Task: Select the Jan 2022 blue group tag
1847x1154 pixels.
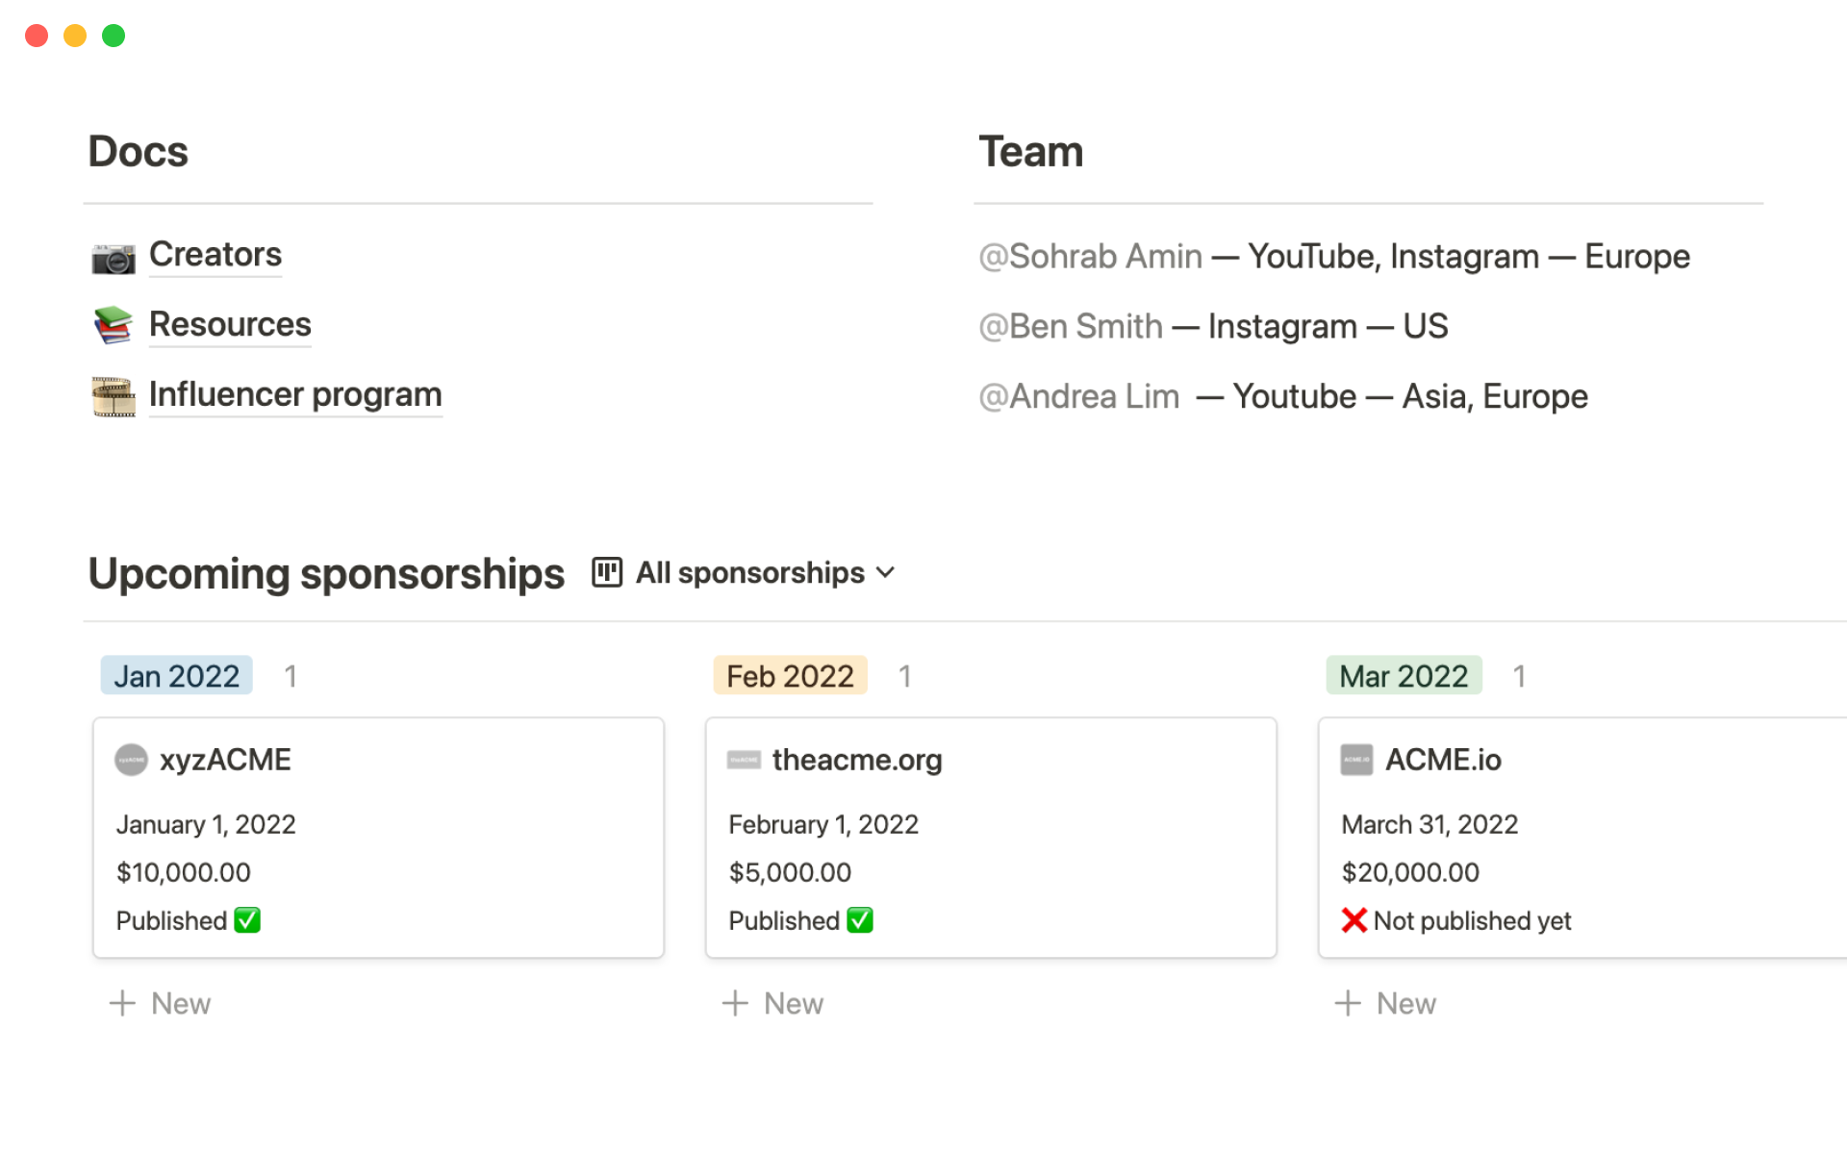Action: coord(177,676)
